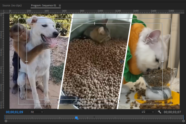Click the kitten in kibble video panel

tap(95, 62)
